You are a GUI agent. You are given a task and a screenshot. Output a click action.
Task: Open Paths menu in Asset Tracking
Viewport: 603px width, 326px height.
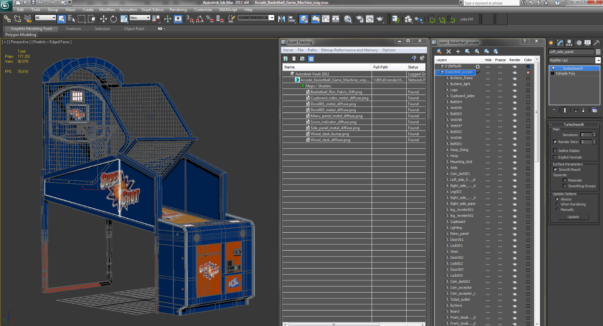(x=312, y=50)
